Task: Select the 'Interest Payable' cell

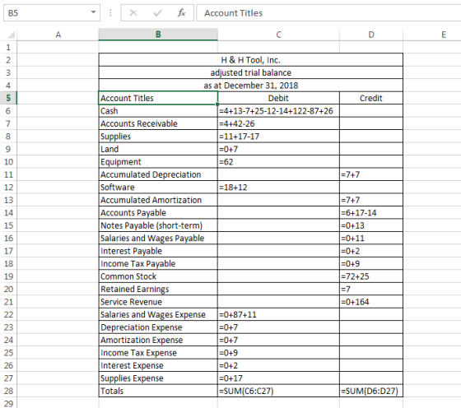Action: pyautogui.click(x=158, y=251)
